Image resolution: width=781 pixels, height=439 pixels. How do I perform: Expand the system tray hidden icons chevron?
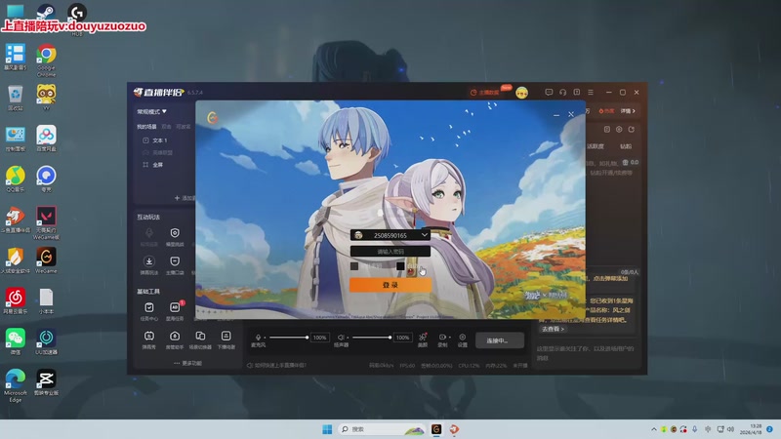point(653,429)
